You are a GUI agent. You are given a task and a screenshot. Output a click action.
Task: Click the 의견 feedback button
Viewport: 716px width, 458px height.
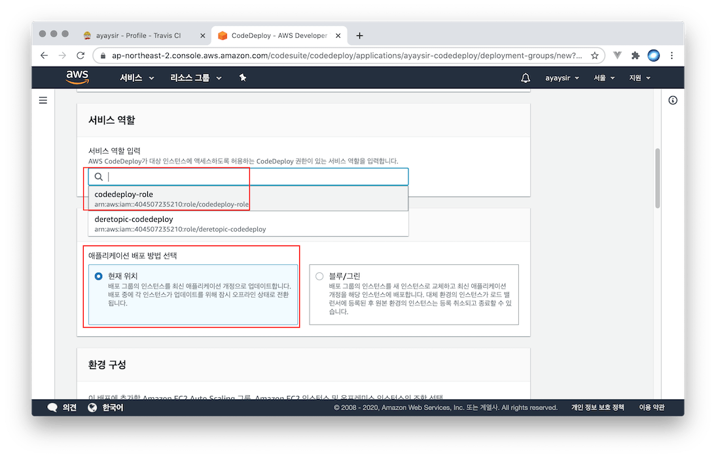pyautogui.click(x=62, y=408)
